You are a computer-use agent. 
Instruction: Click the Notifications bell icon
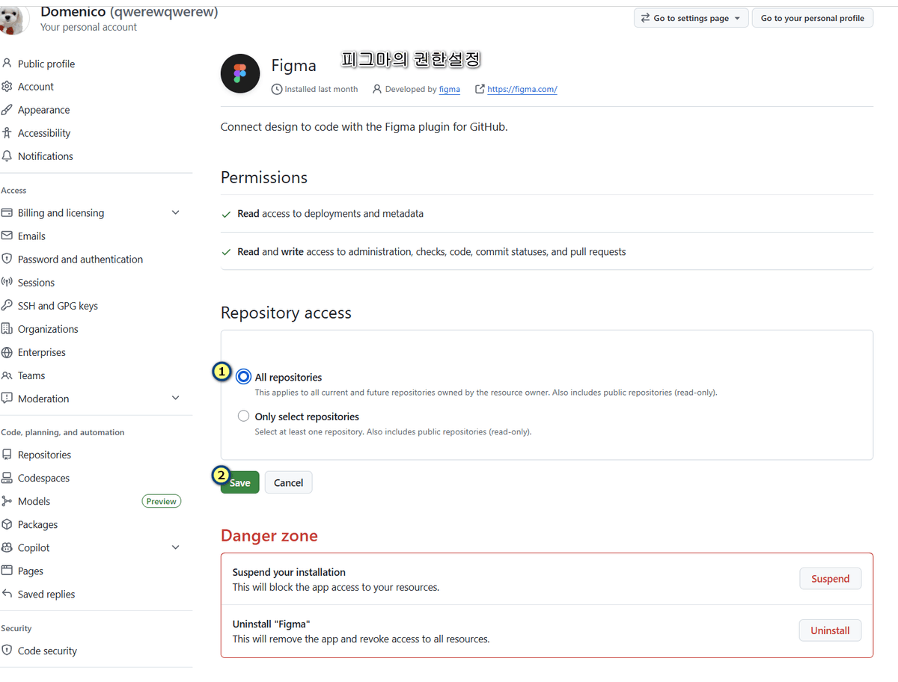pos(7,156)
